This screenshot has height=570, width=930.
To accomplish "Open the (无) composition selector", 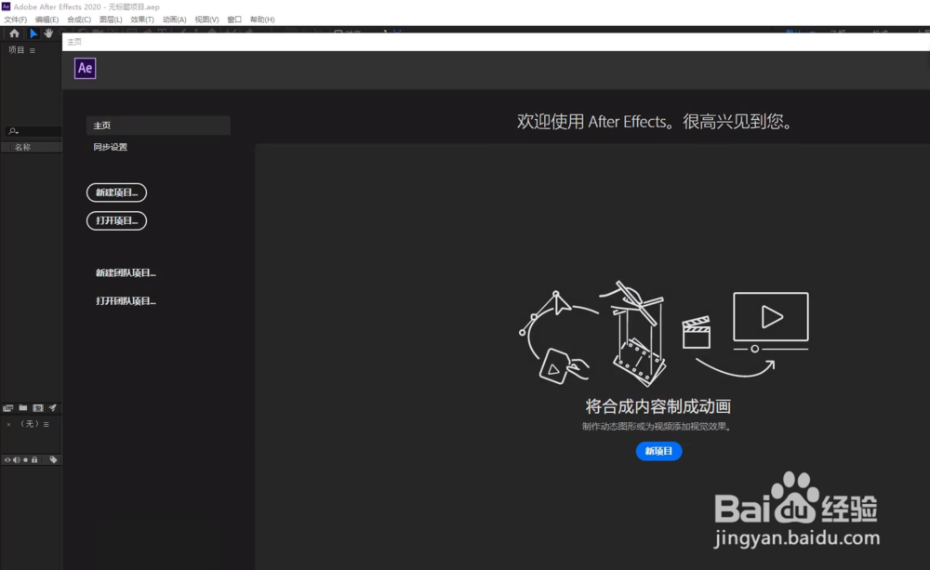I will point(30,424).
